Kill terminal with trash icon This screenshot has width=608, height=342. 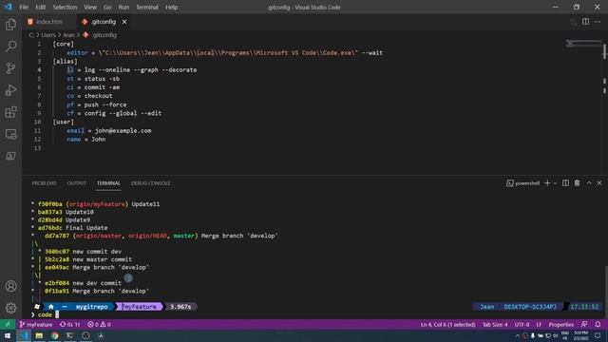[x=577, y=183]
